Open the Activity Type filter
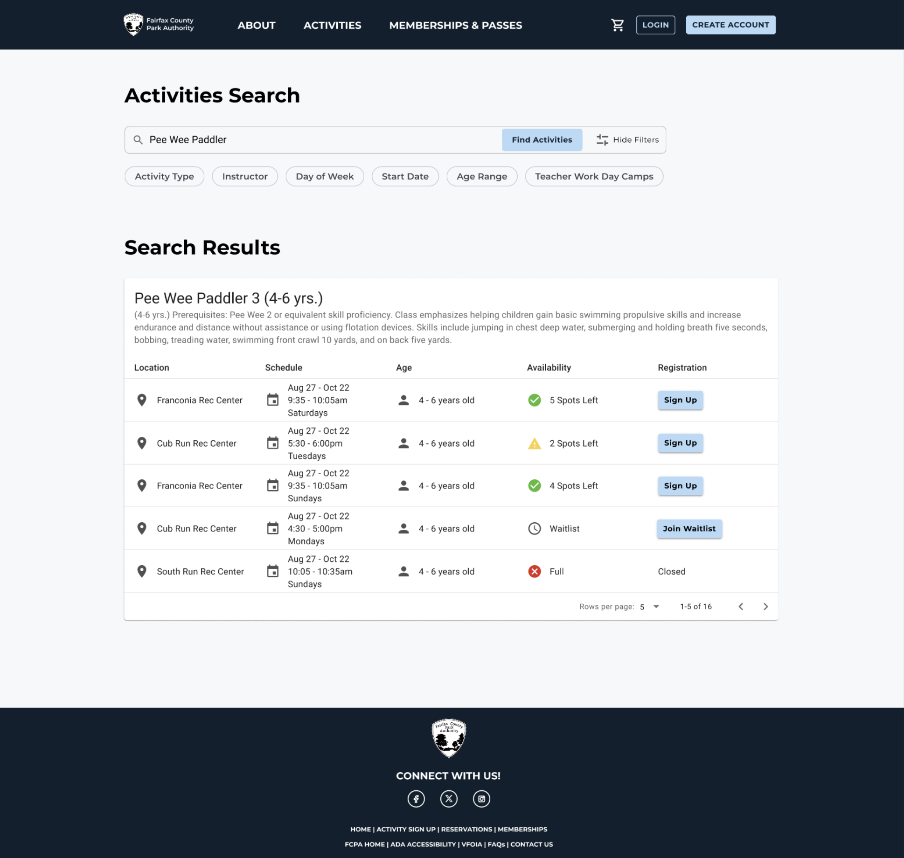Screen dimensions: 904x858 [164, 177]
